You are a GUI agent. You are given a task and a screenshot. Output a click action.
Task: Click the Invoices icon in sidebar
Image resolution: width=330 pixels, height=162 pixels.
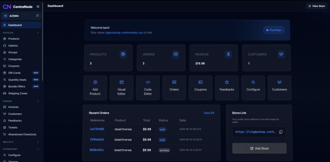pos(5,107)
